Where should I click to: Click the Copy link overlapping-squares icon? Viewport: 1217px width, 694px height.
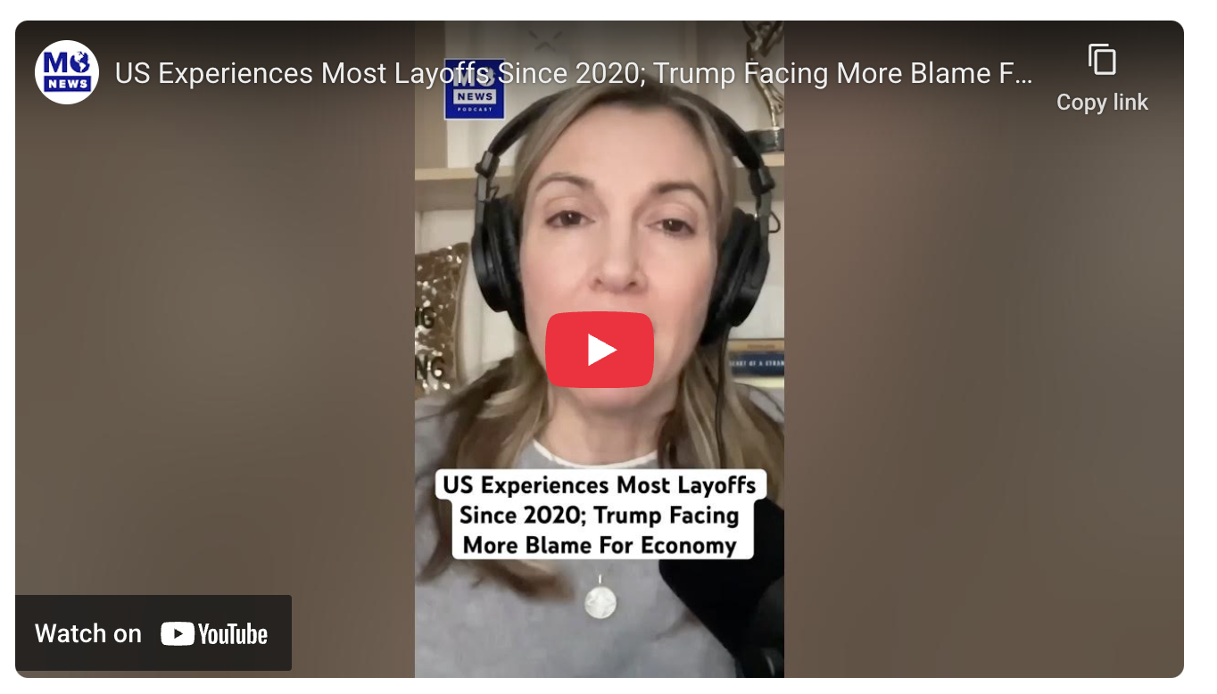1102,60
